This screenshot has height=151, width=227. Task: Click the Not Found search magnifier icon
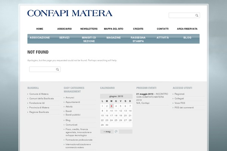point(58,69)
